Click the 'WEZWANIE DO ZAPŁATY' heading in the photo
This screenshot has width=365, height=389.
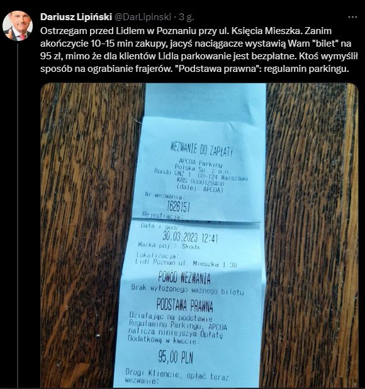(x=201, y=149)
